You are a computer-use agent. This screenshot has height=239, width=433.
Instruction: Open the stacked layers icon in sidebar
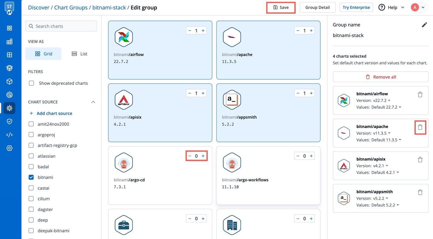tap(9, 68)
